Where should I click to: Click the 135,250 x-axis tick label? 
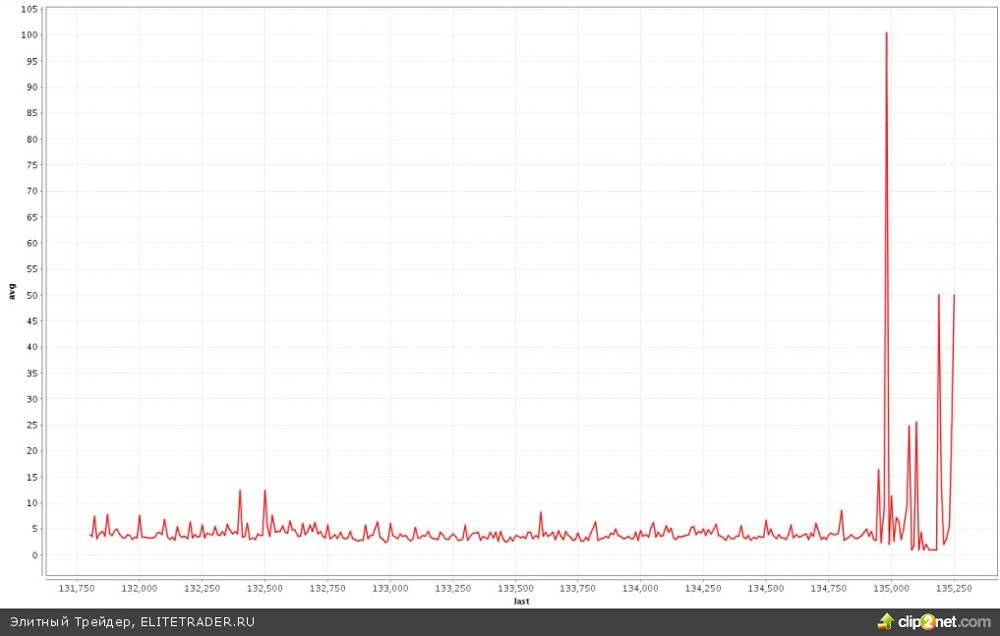coord(953,588)
